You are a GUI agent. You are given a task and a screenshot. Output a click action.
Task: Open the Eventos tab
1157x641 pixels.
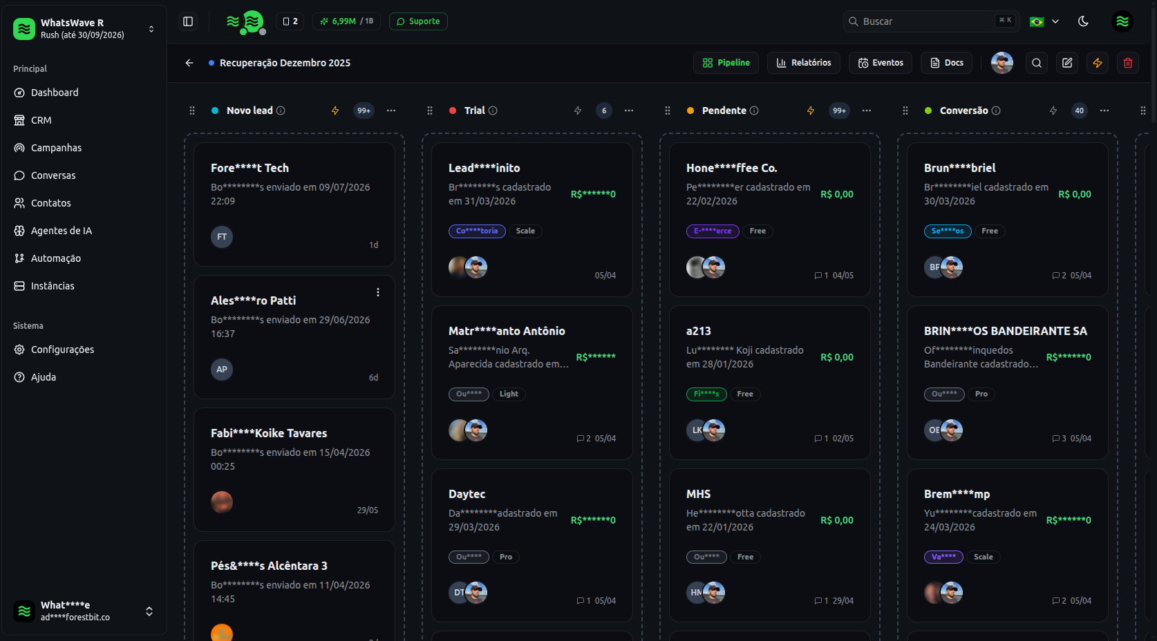point(881,63)
